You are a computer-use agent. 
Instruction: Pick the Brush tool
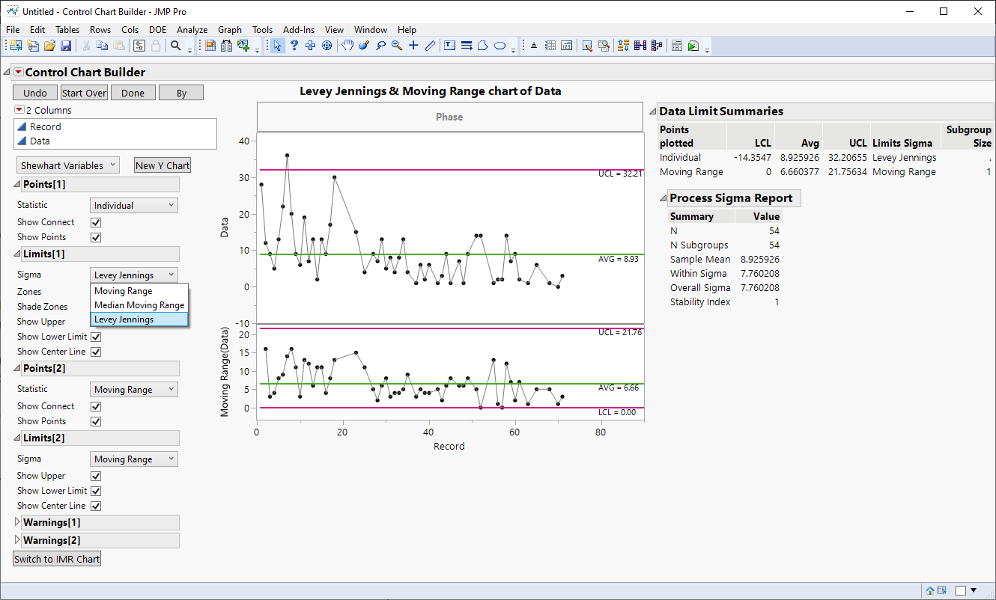point(362,46)
